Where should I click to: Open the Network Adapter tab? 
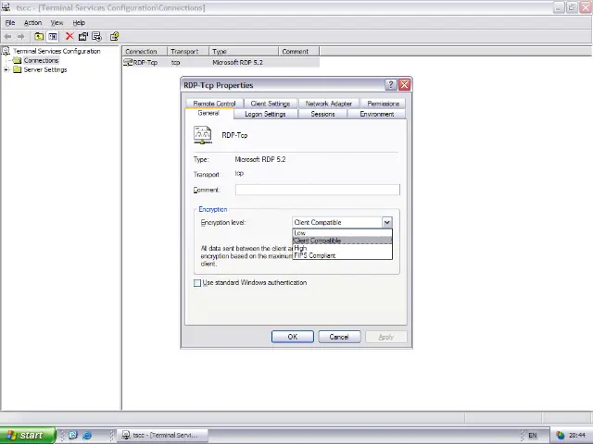click(328, 104)
